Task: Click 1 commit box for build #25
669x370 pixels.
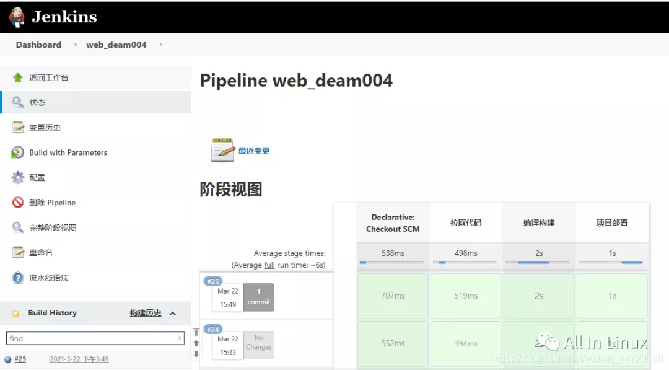Action: click(258, 297)
